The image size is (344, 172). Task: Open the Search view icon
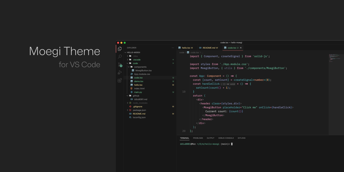click(x=120, y=57)
